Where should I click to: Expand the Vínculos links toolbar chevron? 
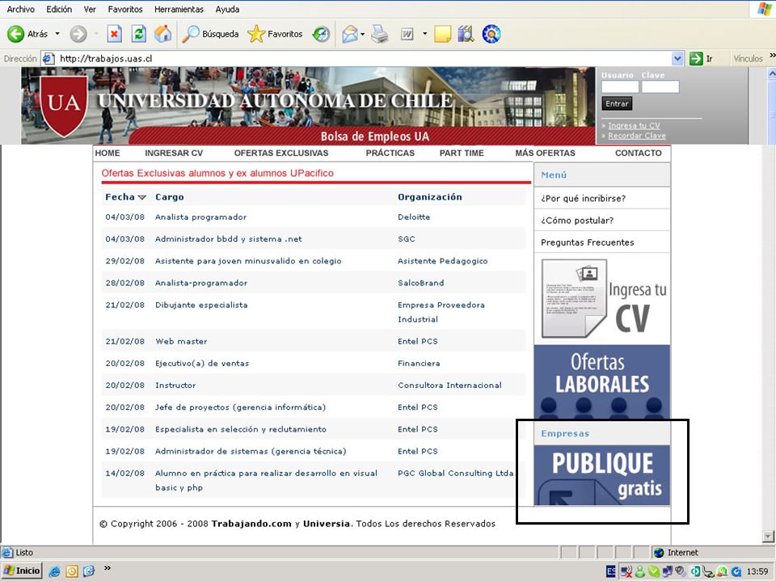coord(772,56)
